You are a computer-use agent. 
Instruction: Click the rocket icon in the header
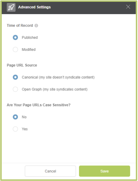pos(11,7)
